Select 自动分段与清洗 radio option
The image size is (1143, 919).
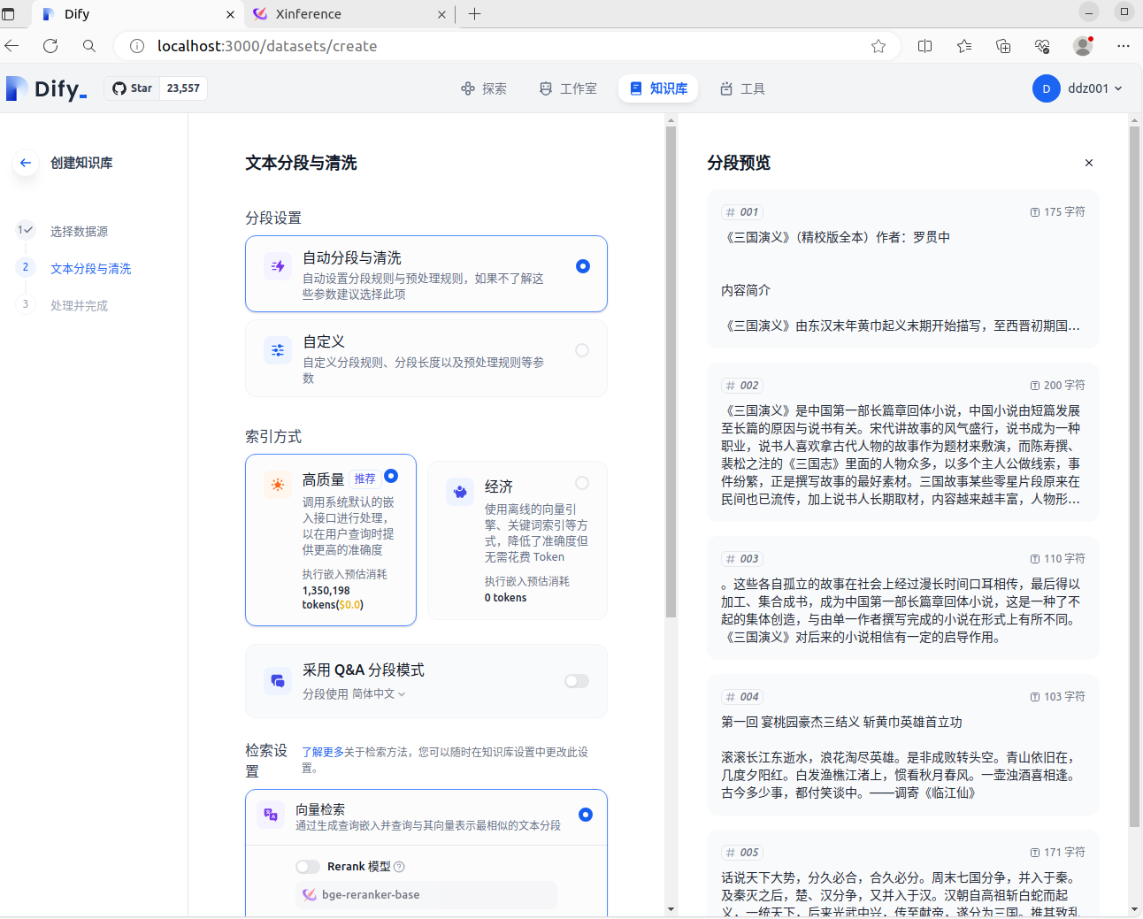(583, 266)
